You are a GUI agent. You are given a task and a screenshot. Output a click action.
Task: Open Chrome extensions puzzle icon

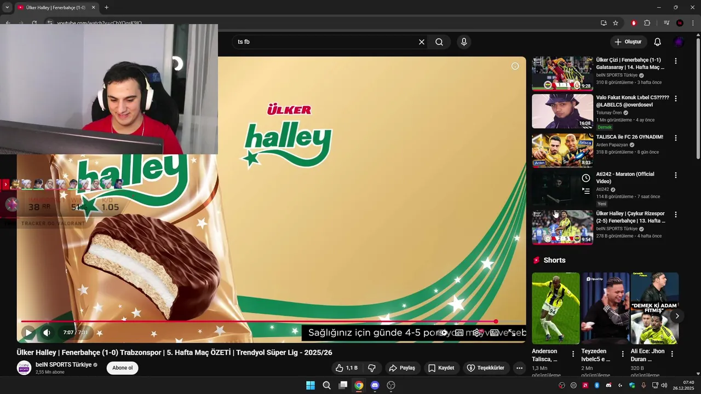pos(647,23)
